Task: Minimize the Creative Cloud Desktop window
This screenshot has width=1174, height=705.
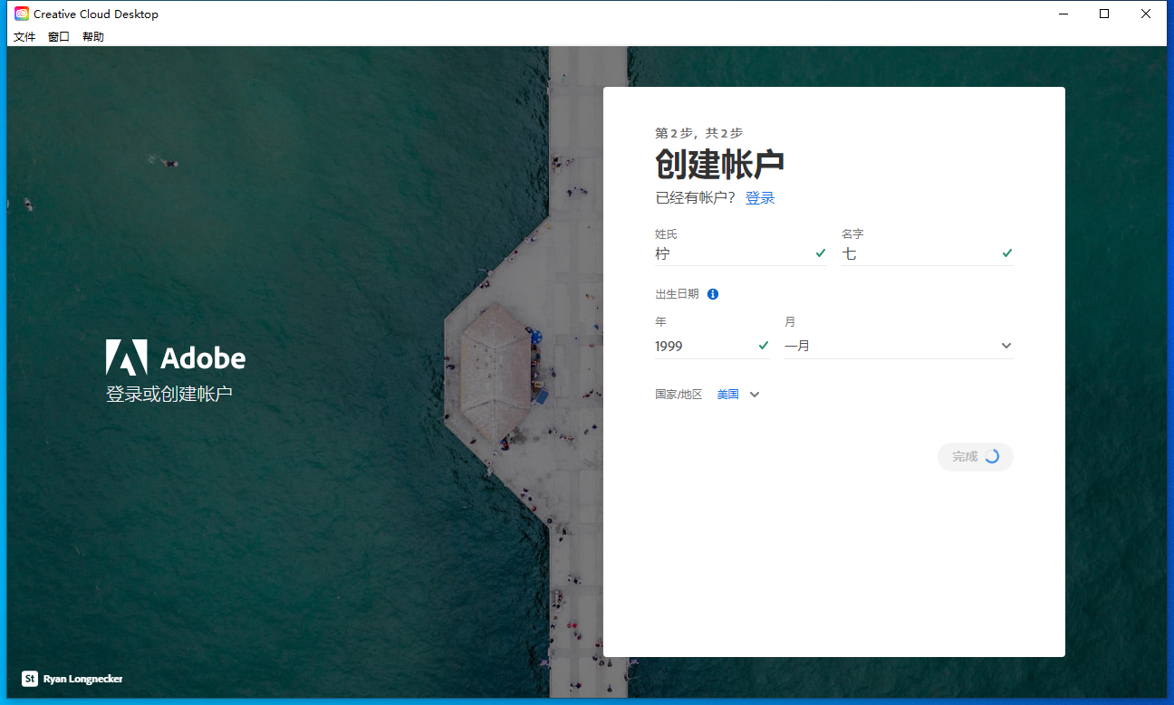Action: (1063, 14)
